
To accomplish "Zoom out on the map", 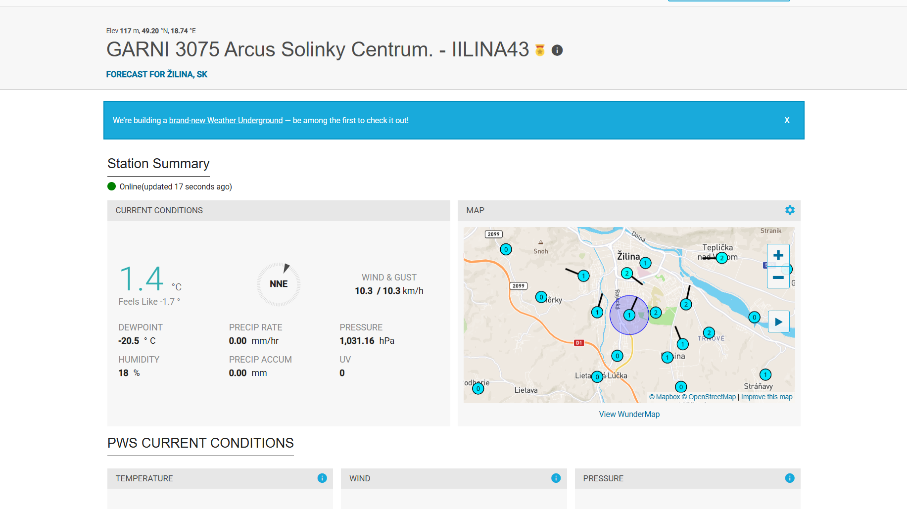I will tap(778, 278).
